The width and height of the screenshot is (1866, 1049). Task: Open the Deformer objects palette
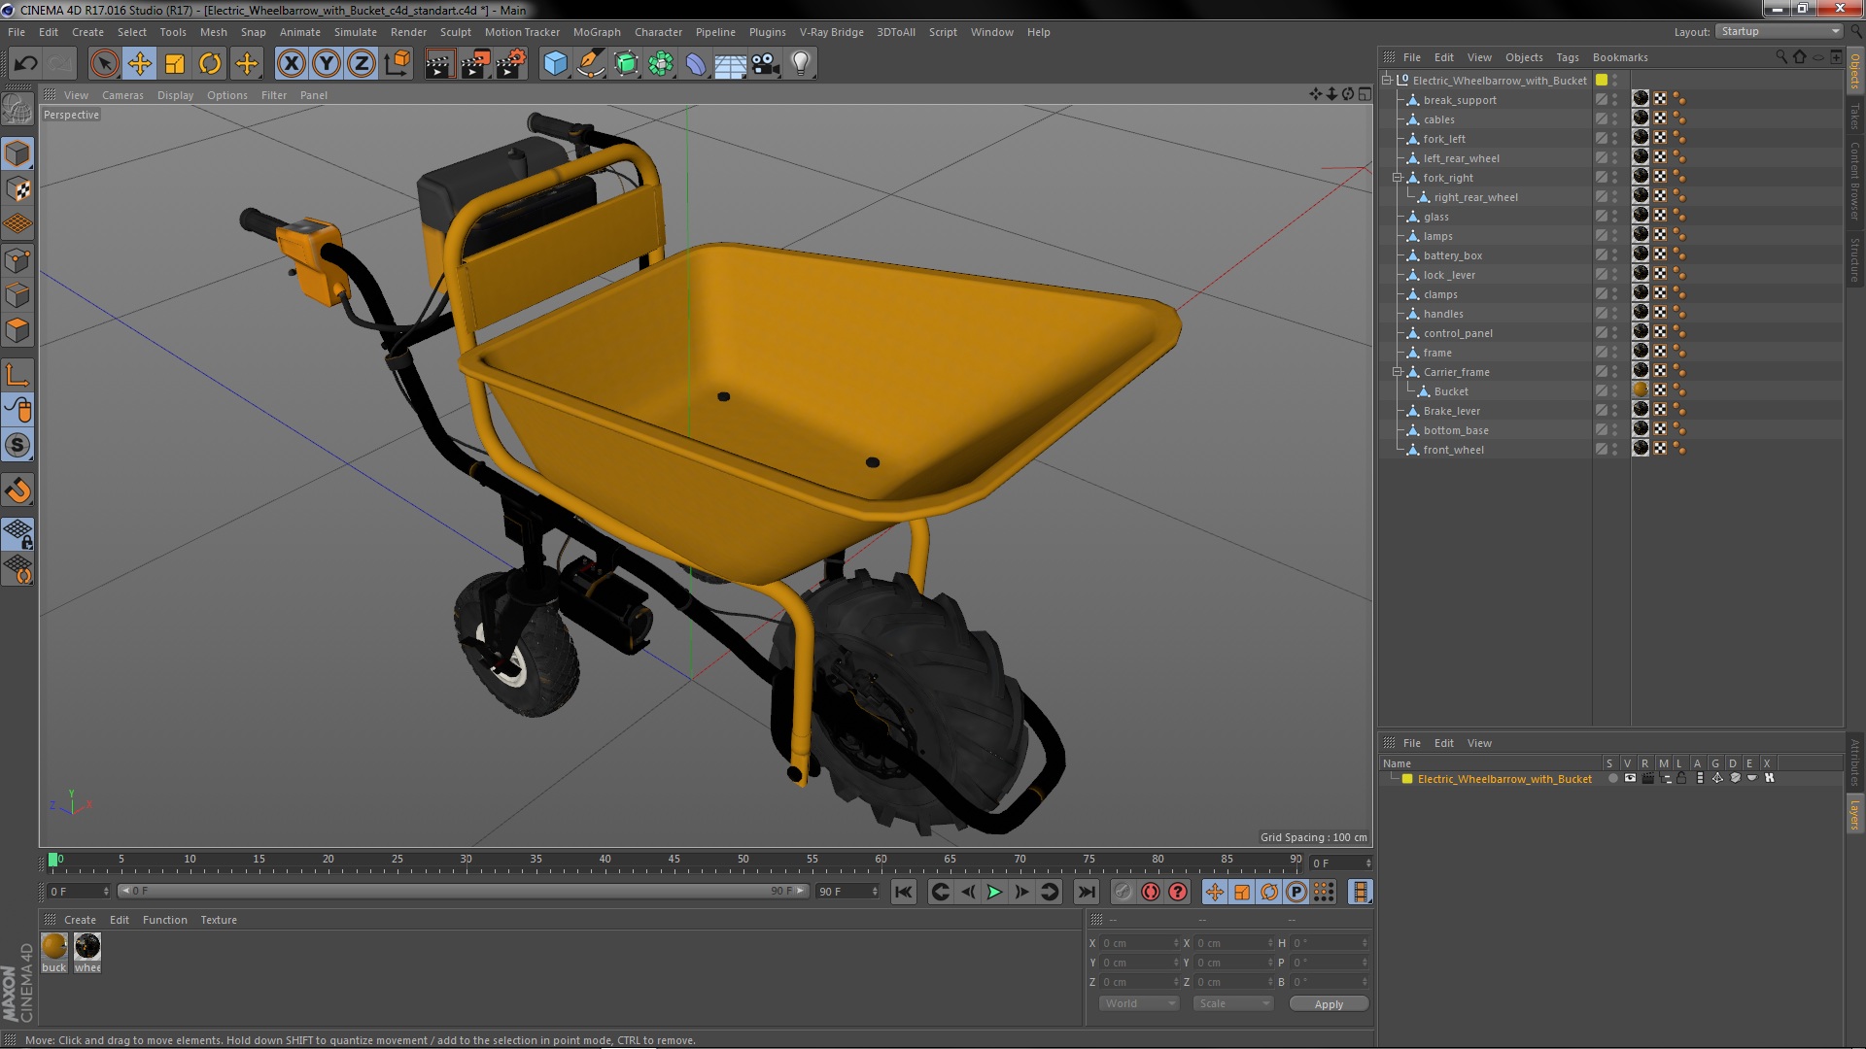pos(696,64)
